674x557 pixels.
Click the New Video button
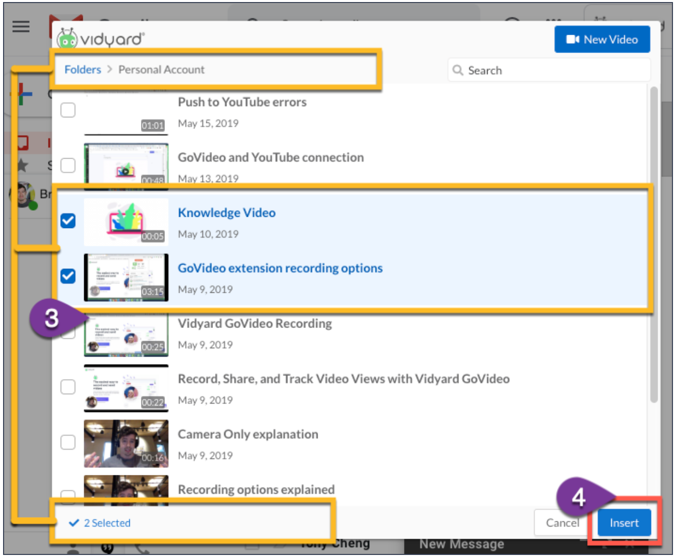[602, 39]
